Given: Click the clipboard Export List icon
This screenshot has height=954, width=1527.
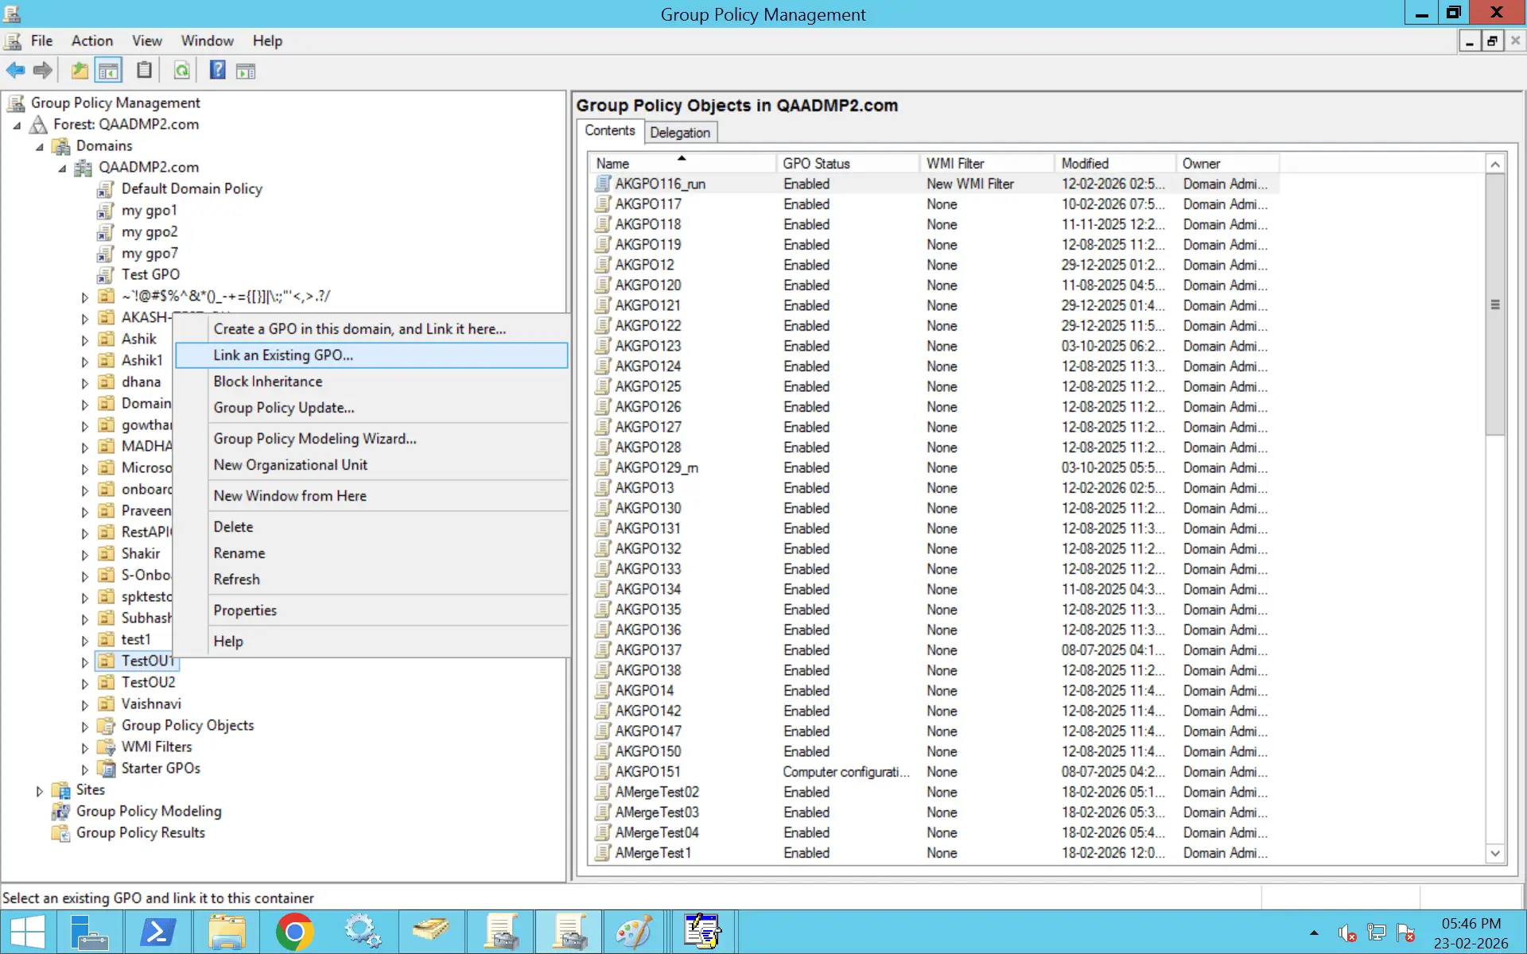Looking at the screenshot, I should pyautogui.click(x=144, y=70).
